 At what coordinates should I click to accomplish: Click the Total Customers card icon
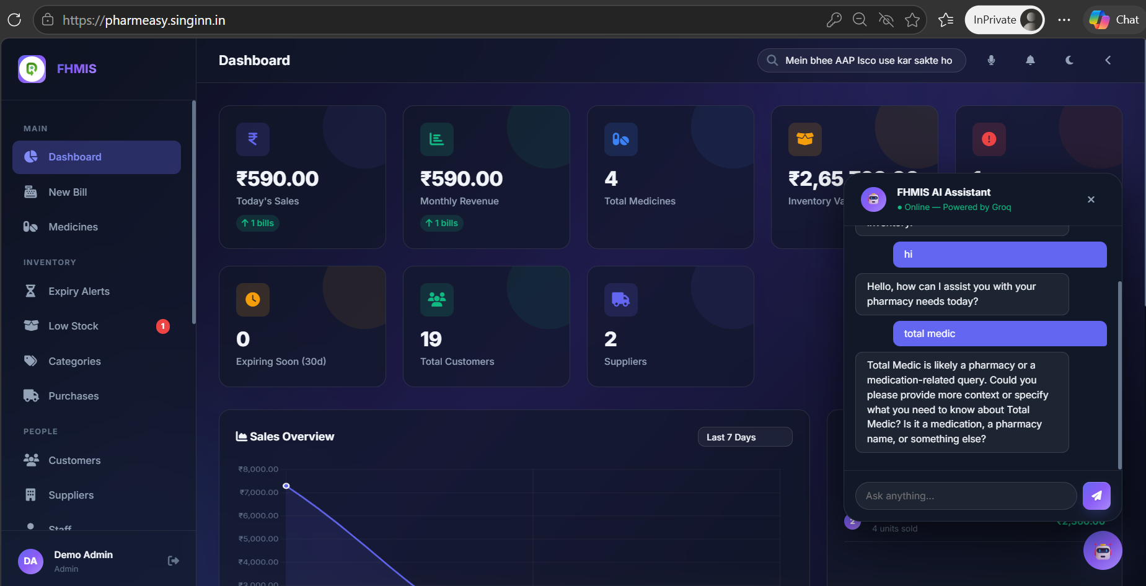coord(437,300)
